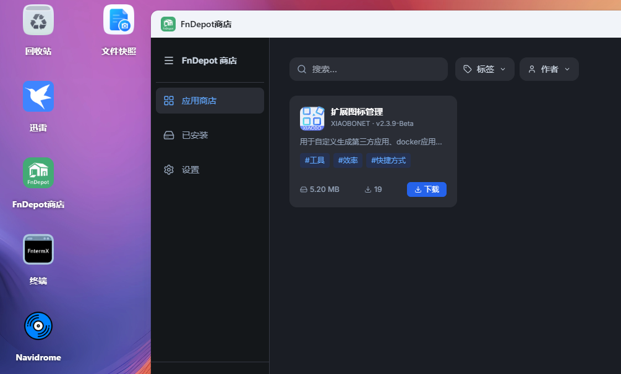This screenshot has height=374, width=621.
Task: Launch the FntermX 终端 terminal icon
Action: click(x=38, y=249)
